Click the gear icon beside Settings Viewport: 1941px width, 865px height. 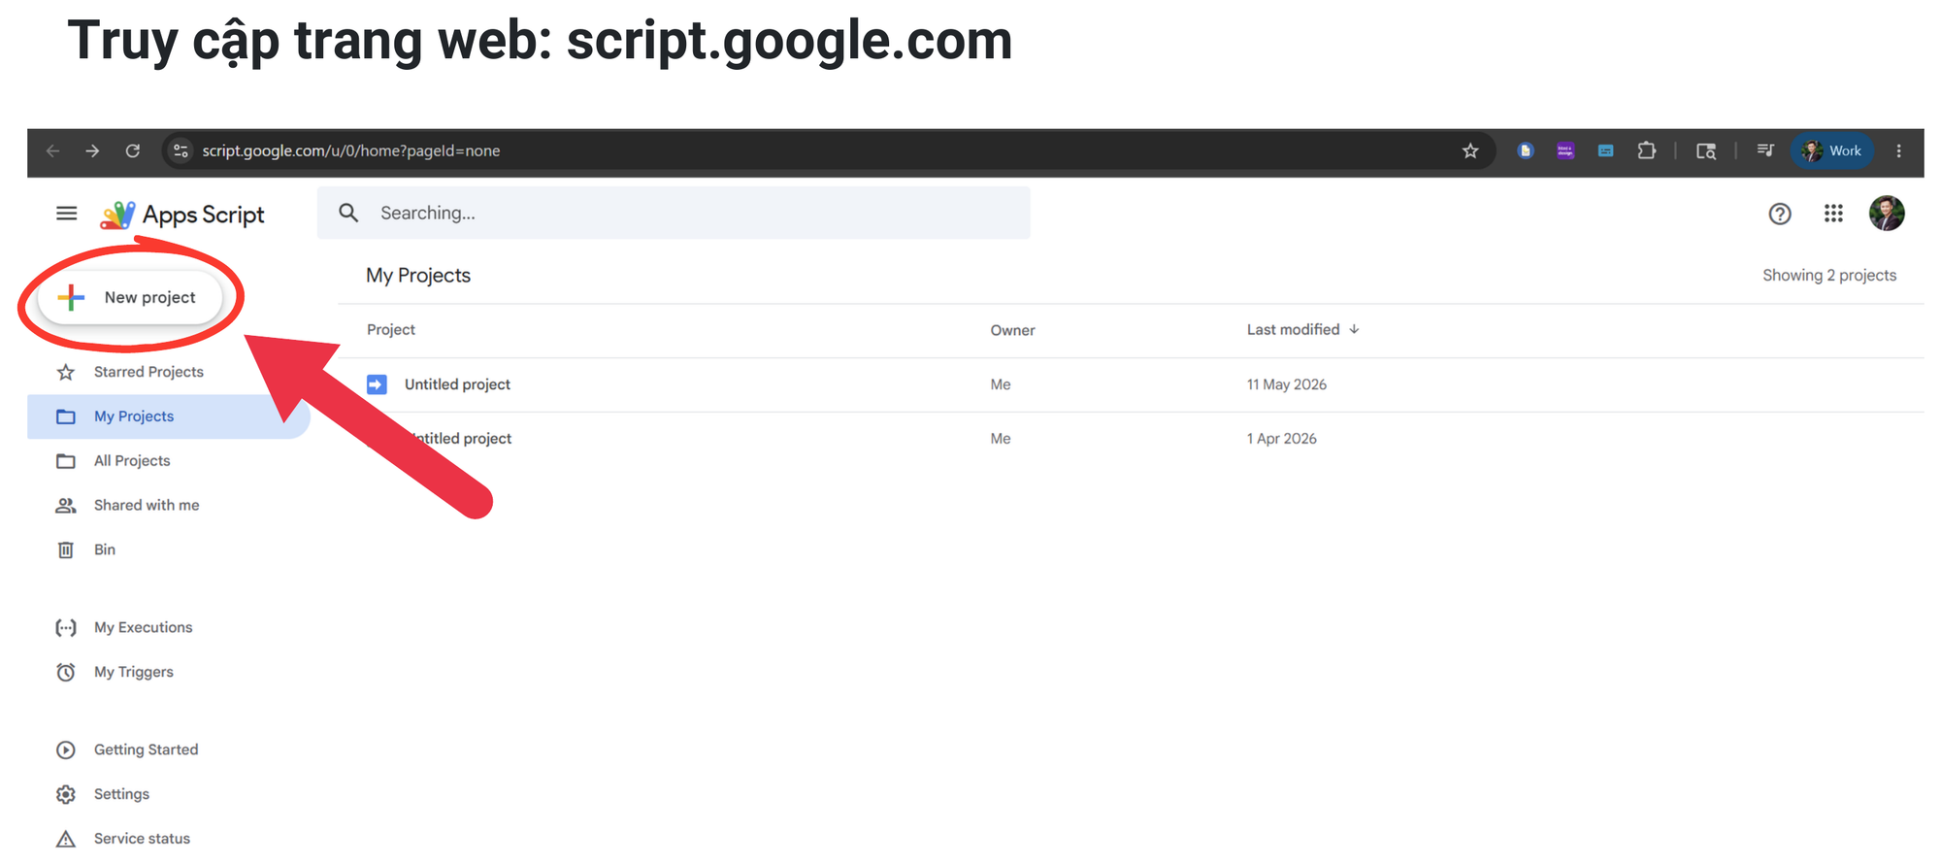[66, 794]
